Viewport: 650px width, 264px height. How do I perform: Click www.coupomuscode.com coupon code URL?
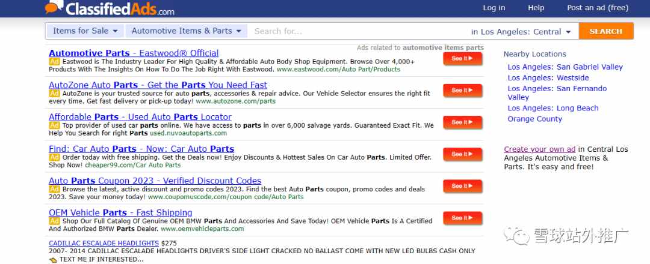226,197
